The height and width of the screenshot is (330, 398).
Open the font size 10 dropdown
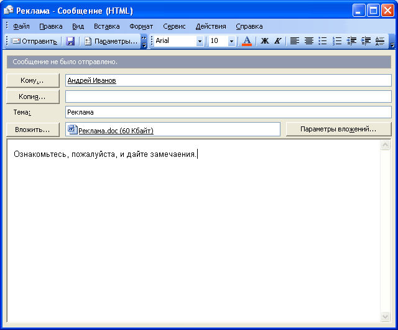click(x=231, y=41)
